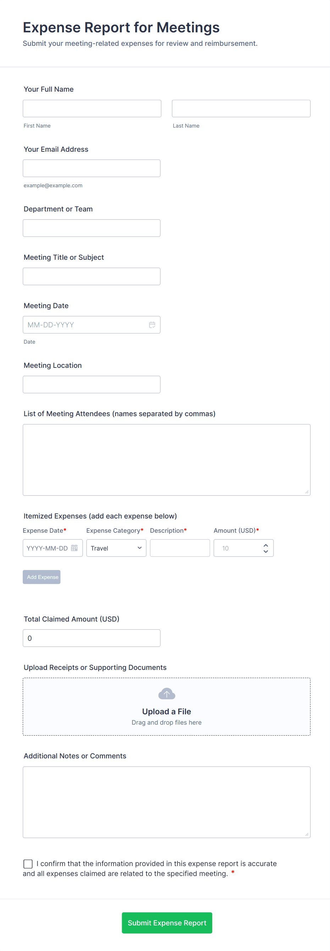The width and height of the screenshot is (330, 951).
Task: Click the Add Expense button
Action: tap(41, 577)
